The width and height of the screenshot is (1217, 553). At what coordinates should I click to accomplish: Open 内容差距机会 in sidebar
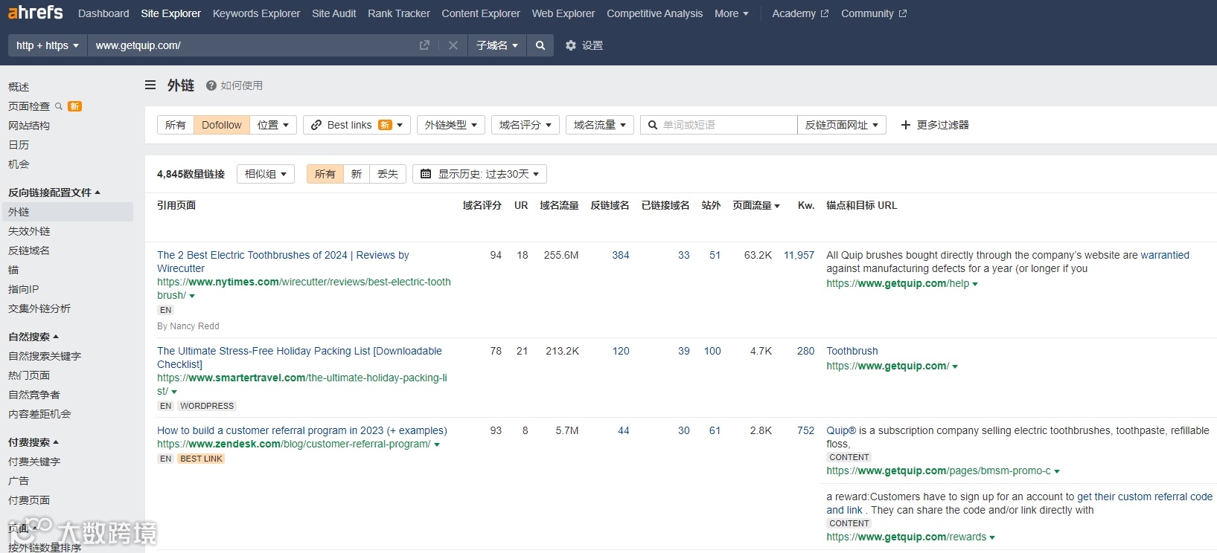tap(39, 414)
